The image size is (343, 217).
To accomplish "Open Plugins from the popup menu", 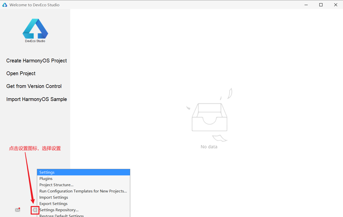I will coord(84,179).
